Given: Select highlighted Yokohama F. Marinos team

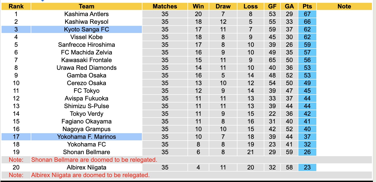Looking at the screenshot, I should point(87,137).
